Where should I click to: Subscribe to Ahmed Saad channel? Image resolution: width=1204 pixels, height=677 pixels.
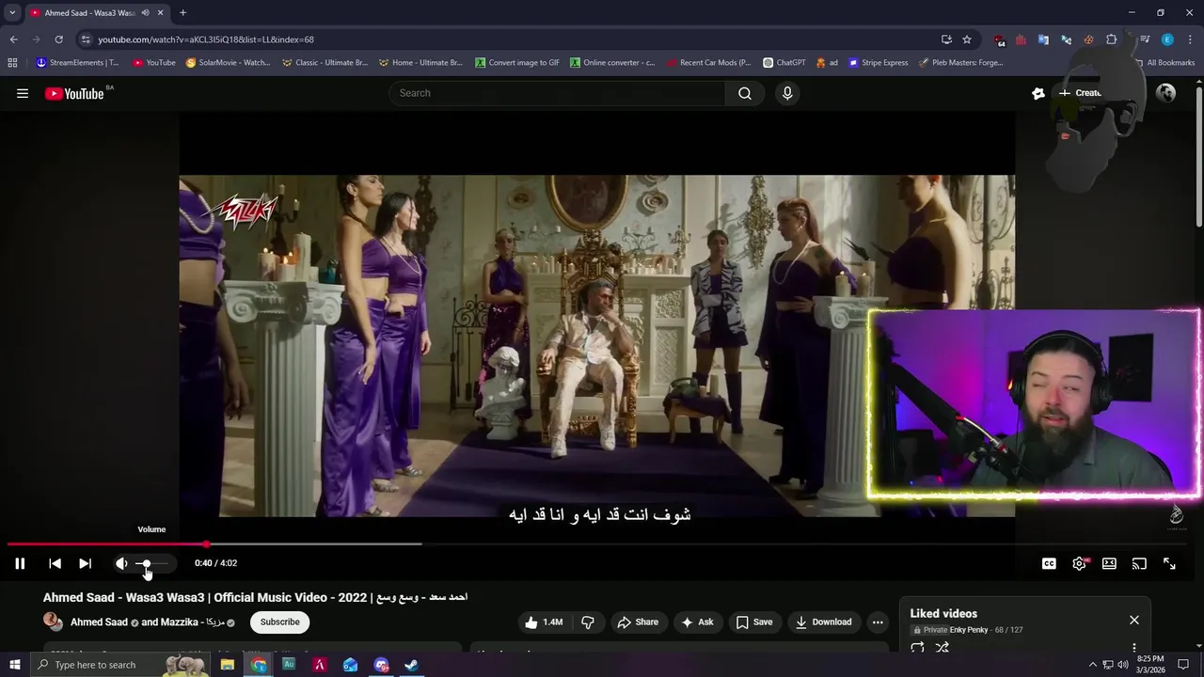(279, 622)
